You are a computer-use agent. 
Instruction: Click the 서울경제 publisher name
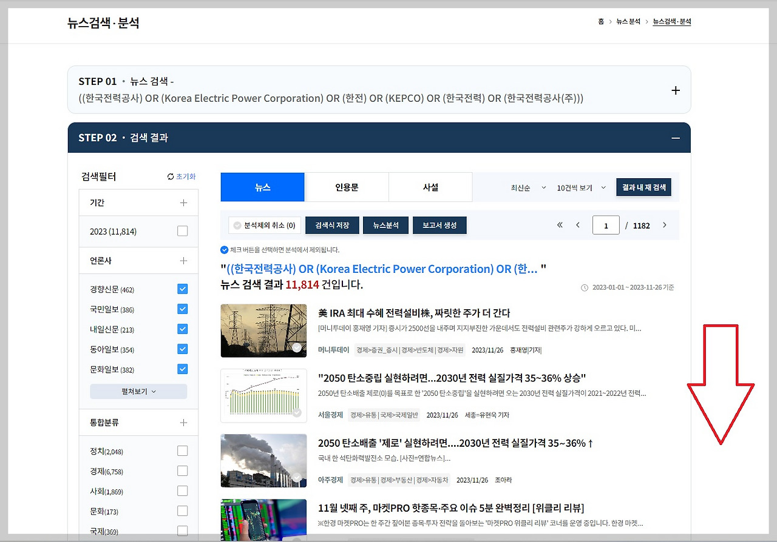pyautogui.click(x=330, y=415)
